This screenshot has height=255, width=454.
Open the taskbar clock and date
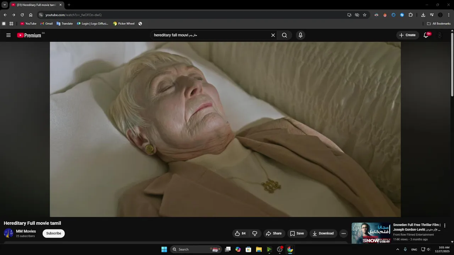click(444, 249)
